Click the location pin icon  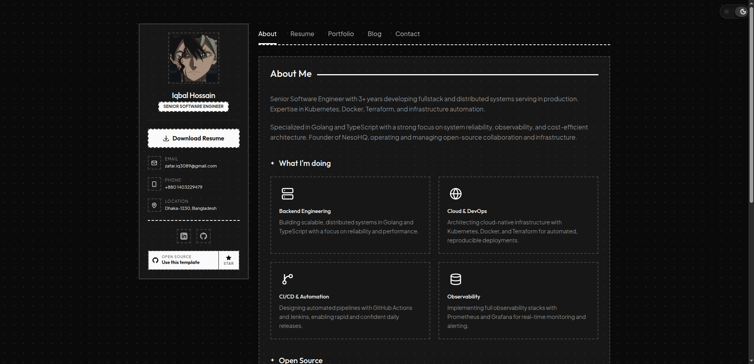[154, 205]
